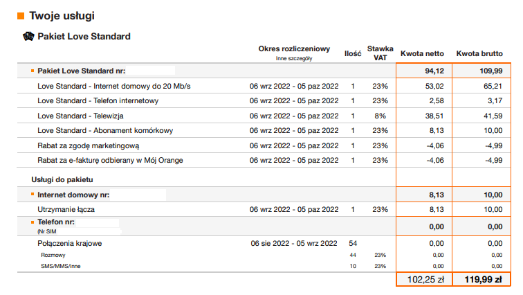This screenshot has width=523, height=295.
Task: Click Rabat za e-fakturę odbierany w Mój Orange
Action: pyautogui.click(x=114, y=160)
